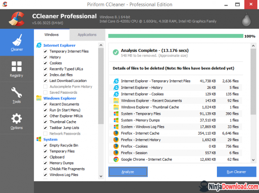Click Chrome icon for Google Chrome Internet Cache

pos(116,159)
